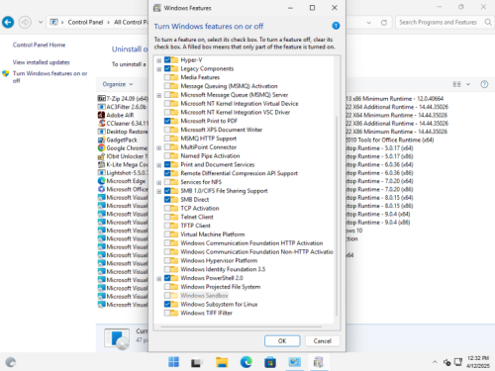Select the Adobe AIR program icon
Viewport: 495px width, 371px height.
coord(102,115)
